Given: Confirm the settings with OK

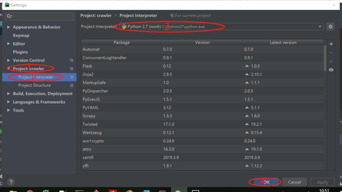Looking at the screenshot, I should point(266,182).
